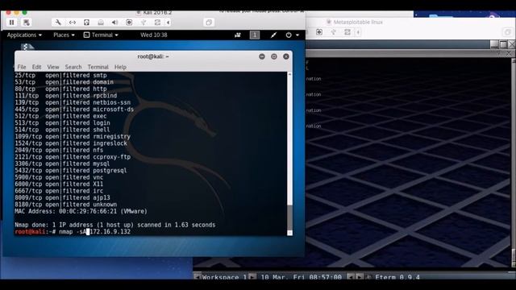Viewport: 516px width, 290px height.
Task: Click workspace indicator 1 in Kali panel
Action: 255,35
